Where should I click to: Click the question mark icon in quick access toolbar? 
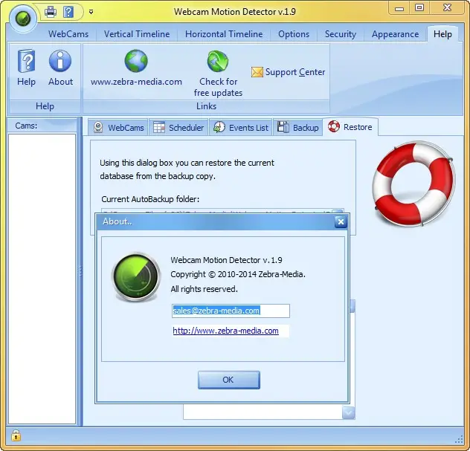click(x=68, y=12)
